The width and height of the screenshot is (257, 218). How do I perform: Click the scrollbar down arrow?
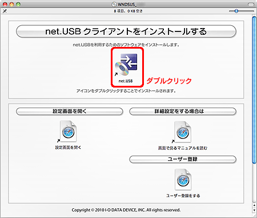tap(254, 210)
